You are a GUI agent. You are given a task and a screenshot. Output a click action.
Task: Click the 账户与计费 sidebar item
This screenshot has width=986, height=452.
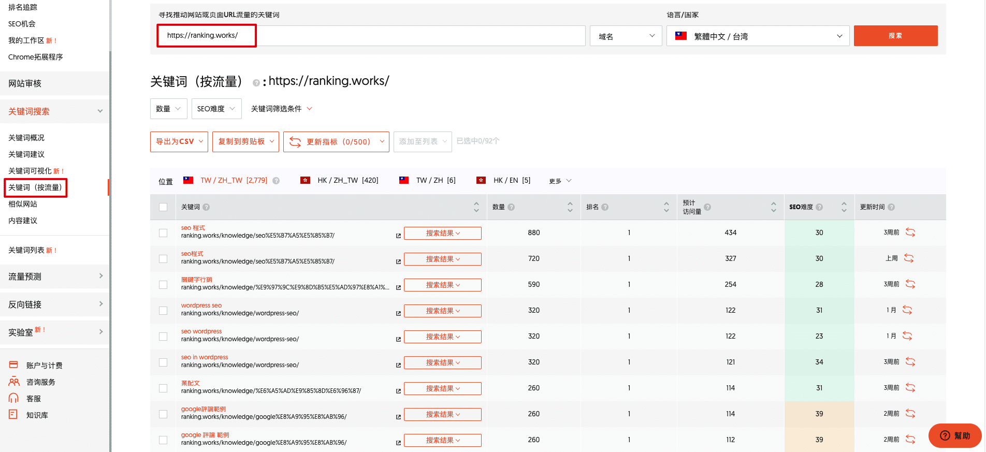click(44, 366)
